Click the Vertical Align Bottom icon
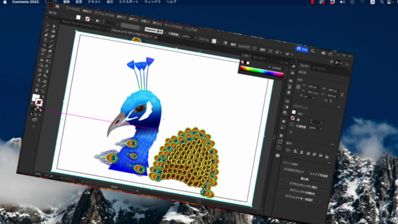398x224 pixels. [x=326, y=156]
